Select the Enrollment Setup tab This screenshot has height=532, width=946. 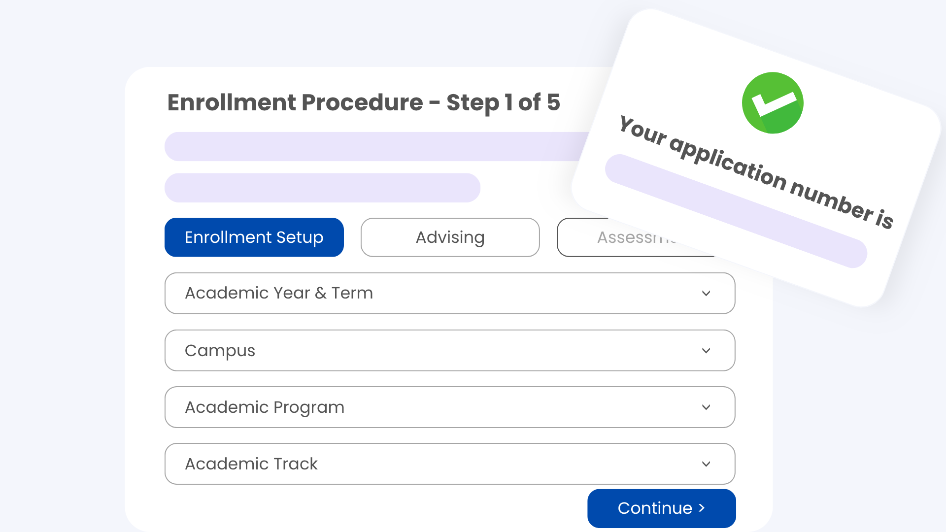click(x=254, y=237)
